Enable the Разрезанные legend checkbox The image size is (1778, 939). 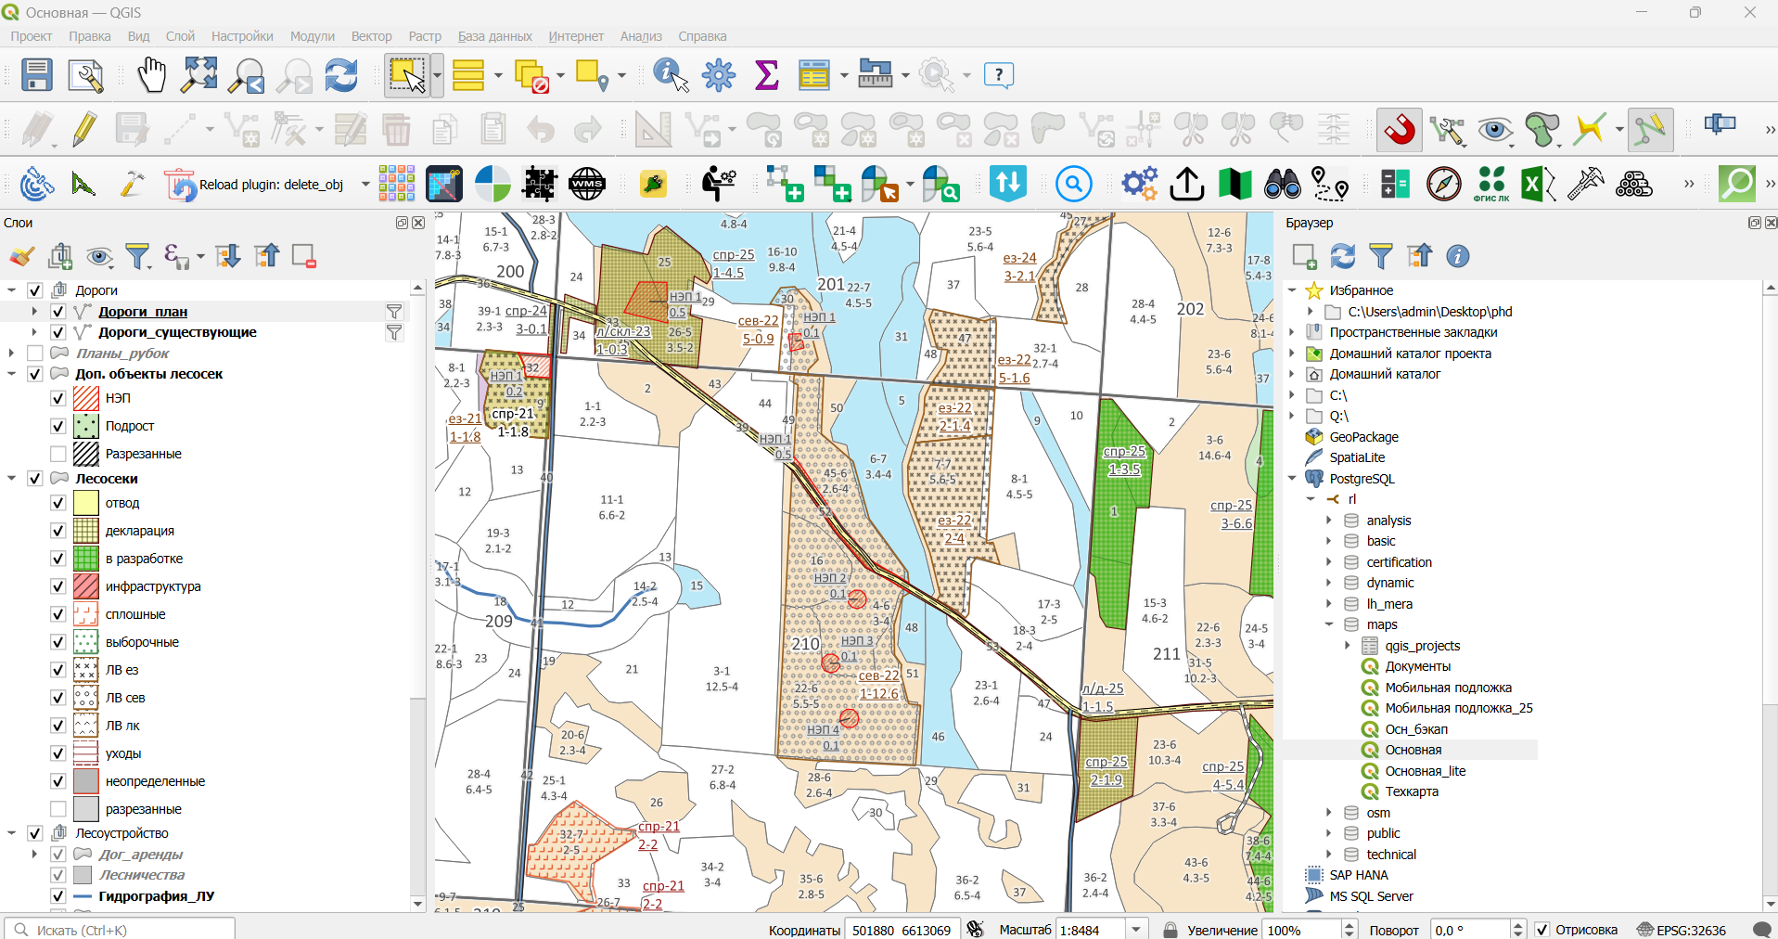point(58,454)
